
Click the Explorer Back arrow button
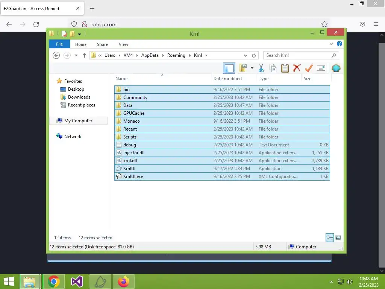(x=56, y=55)
